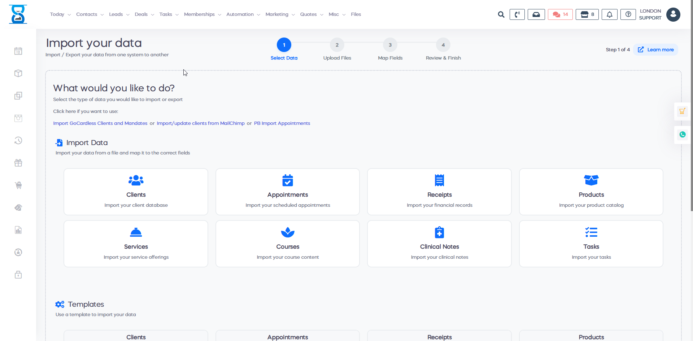Open Import GoCardless Clients and Mandates link
Image resolution: width=693 pixels, height=341 pixels.
pyautogui.click(x=100, y=123)
